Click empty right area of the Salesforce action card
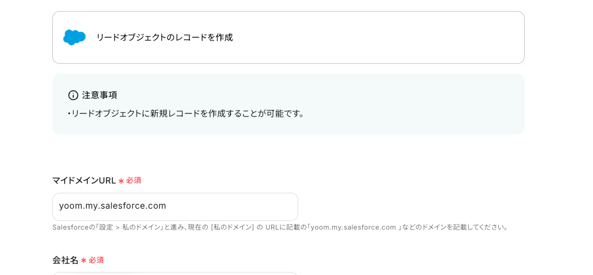Image resolution: width=593 pixels, height=275 pixels. click(x=400, y=37)
